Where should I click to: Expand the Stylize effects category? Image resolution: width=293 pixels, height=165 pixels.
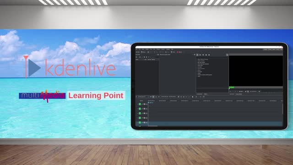click(199, 73)
